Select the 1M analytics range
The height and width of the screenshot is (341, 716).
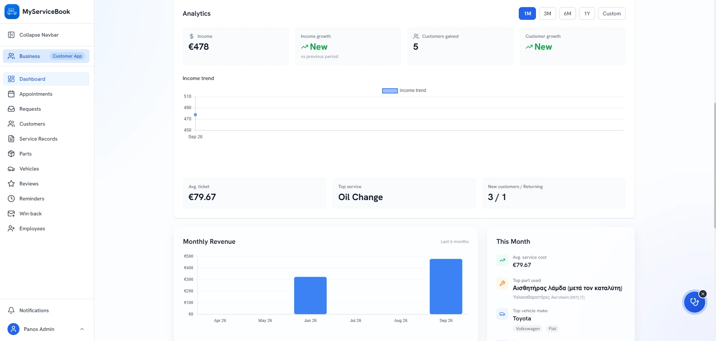click(x=527, y=13)
